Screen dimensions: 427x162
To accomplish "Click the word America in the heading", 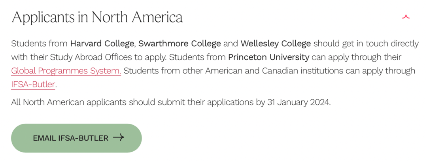I will pos(157,17).
